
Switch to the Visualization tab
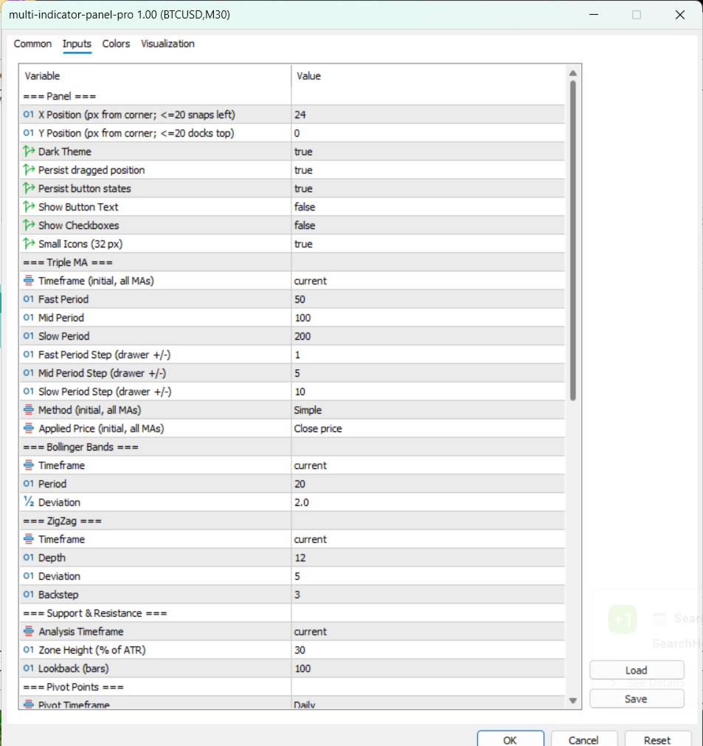(167, 44)
